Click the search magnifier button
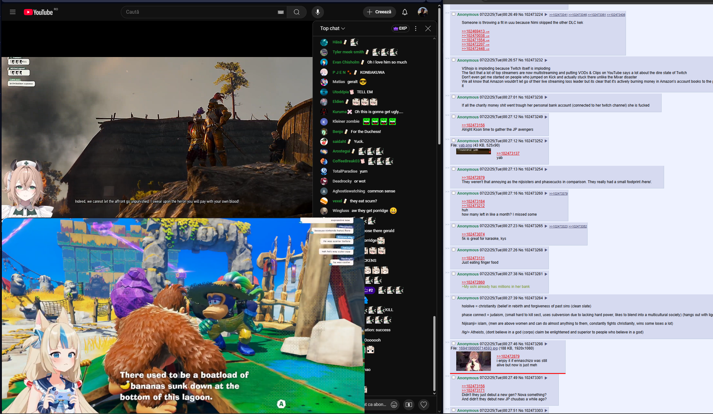Viewport: 713px width, 414px height. [x=297, y=12]
